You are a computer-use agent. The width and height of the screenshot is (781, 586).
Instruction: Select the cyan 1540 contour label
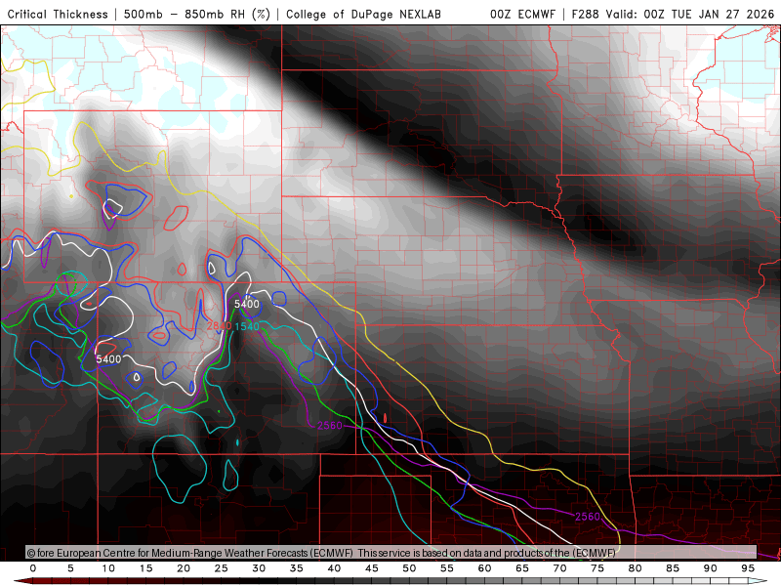(x=247, y=326)
